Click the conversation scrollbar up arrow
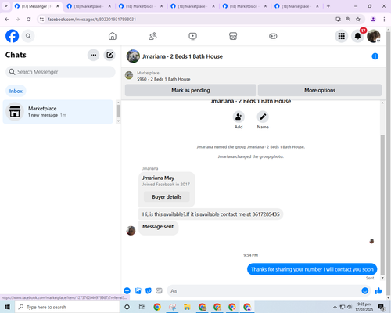The height and width of the screenshot is (313, 391). pyautogui.click(x=382, y=103)
